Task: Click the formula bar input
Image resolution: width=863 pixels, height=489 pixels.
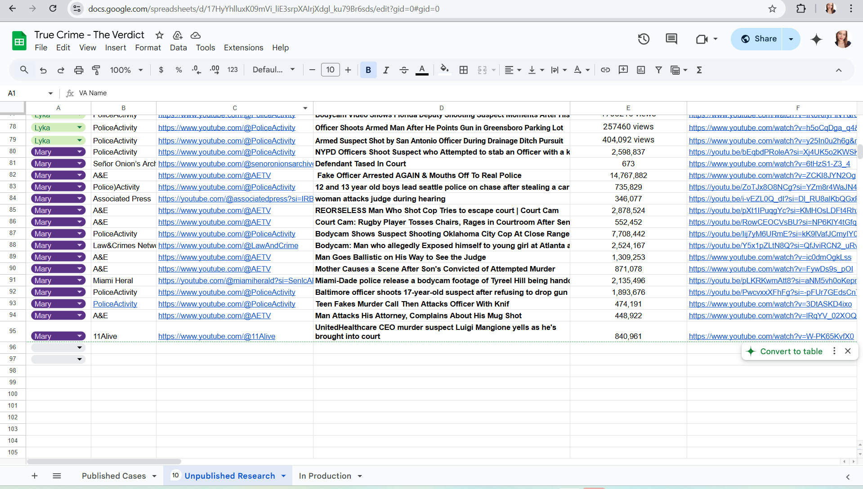Action: (x=468, y=93)
